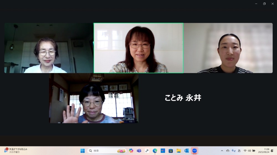Click microphone and location tray indicator

(x=234, y=151)
